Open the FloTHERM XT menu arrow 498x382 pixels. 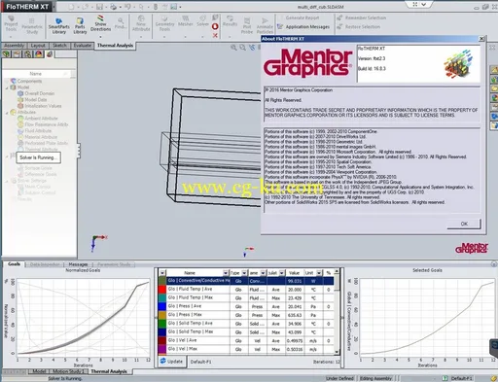pos(53,7)
